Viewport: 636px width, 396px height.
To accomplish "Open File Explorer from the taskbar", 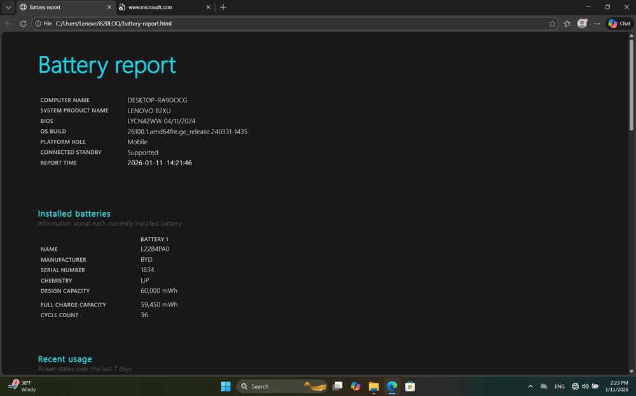I will 373,386.
